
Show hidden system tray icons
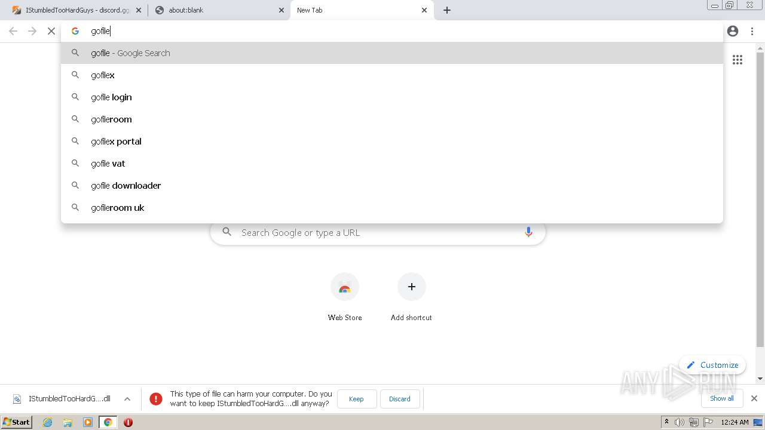pos(666,422)
